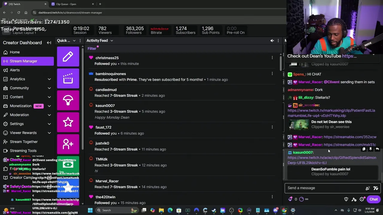Click the Windows taskbar Search box
Image resolution: width=383 pixels, height=215 pixels.
point(117,210)
